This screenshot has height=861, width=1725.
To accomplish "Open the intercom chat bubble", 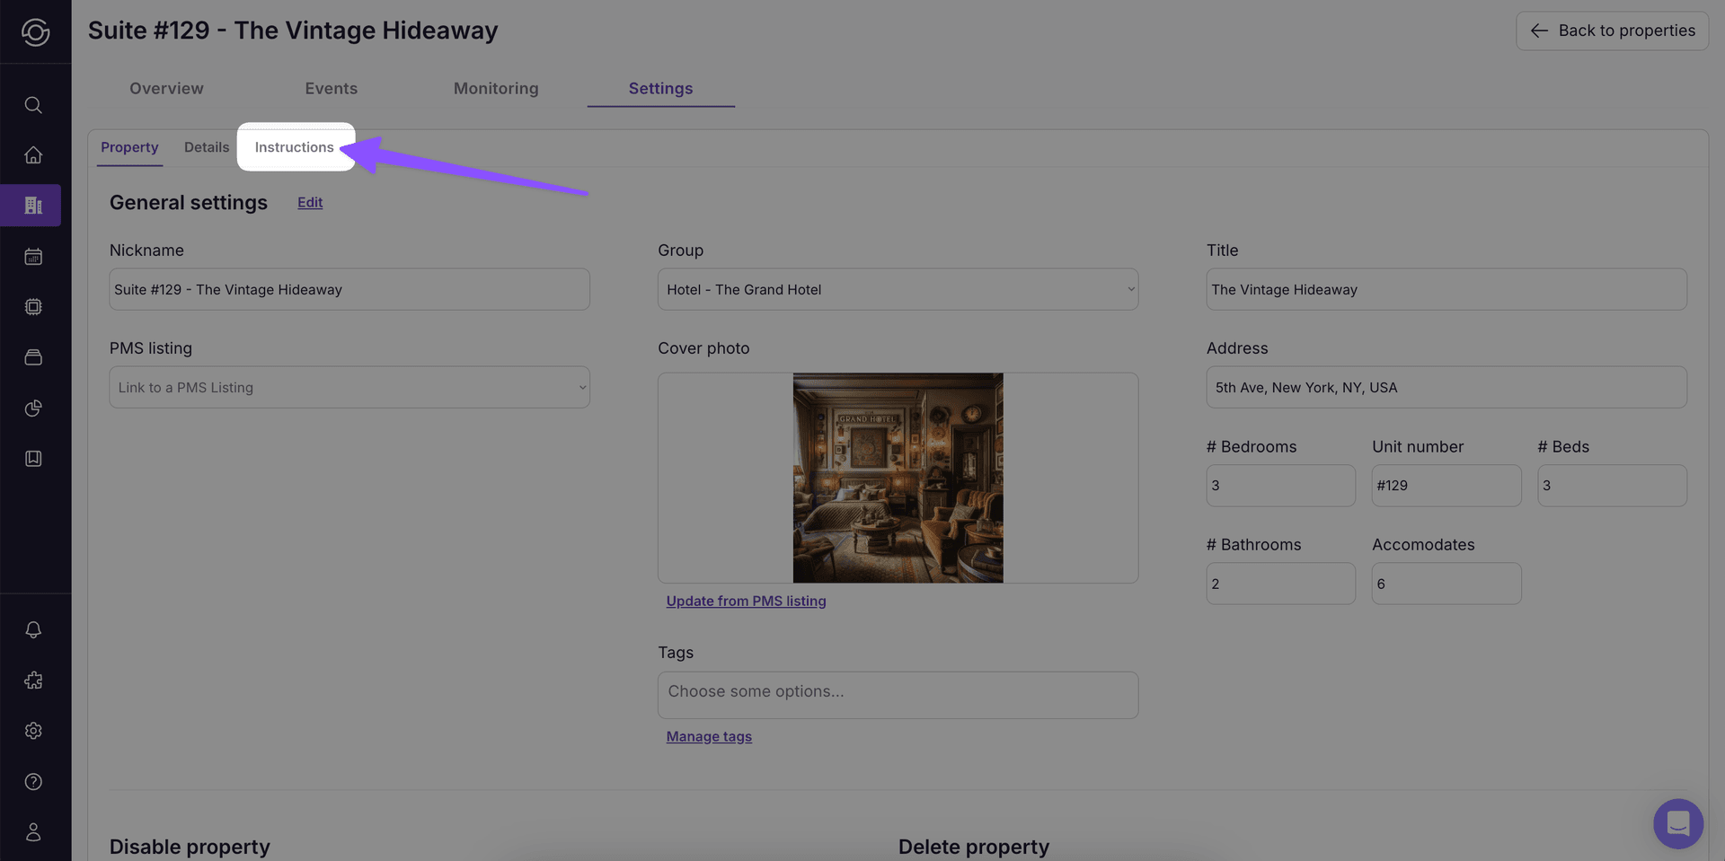I will pyautogui.click(x=1677, y=823).
